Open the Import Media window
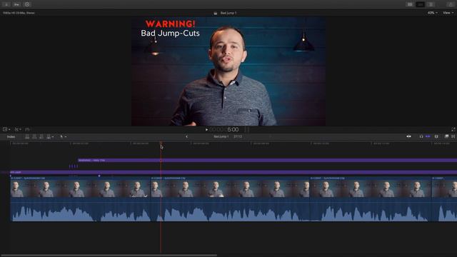 (6, 4)
